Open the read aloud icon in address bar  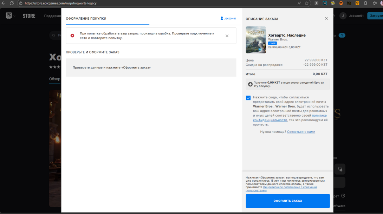[299, 3]
